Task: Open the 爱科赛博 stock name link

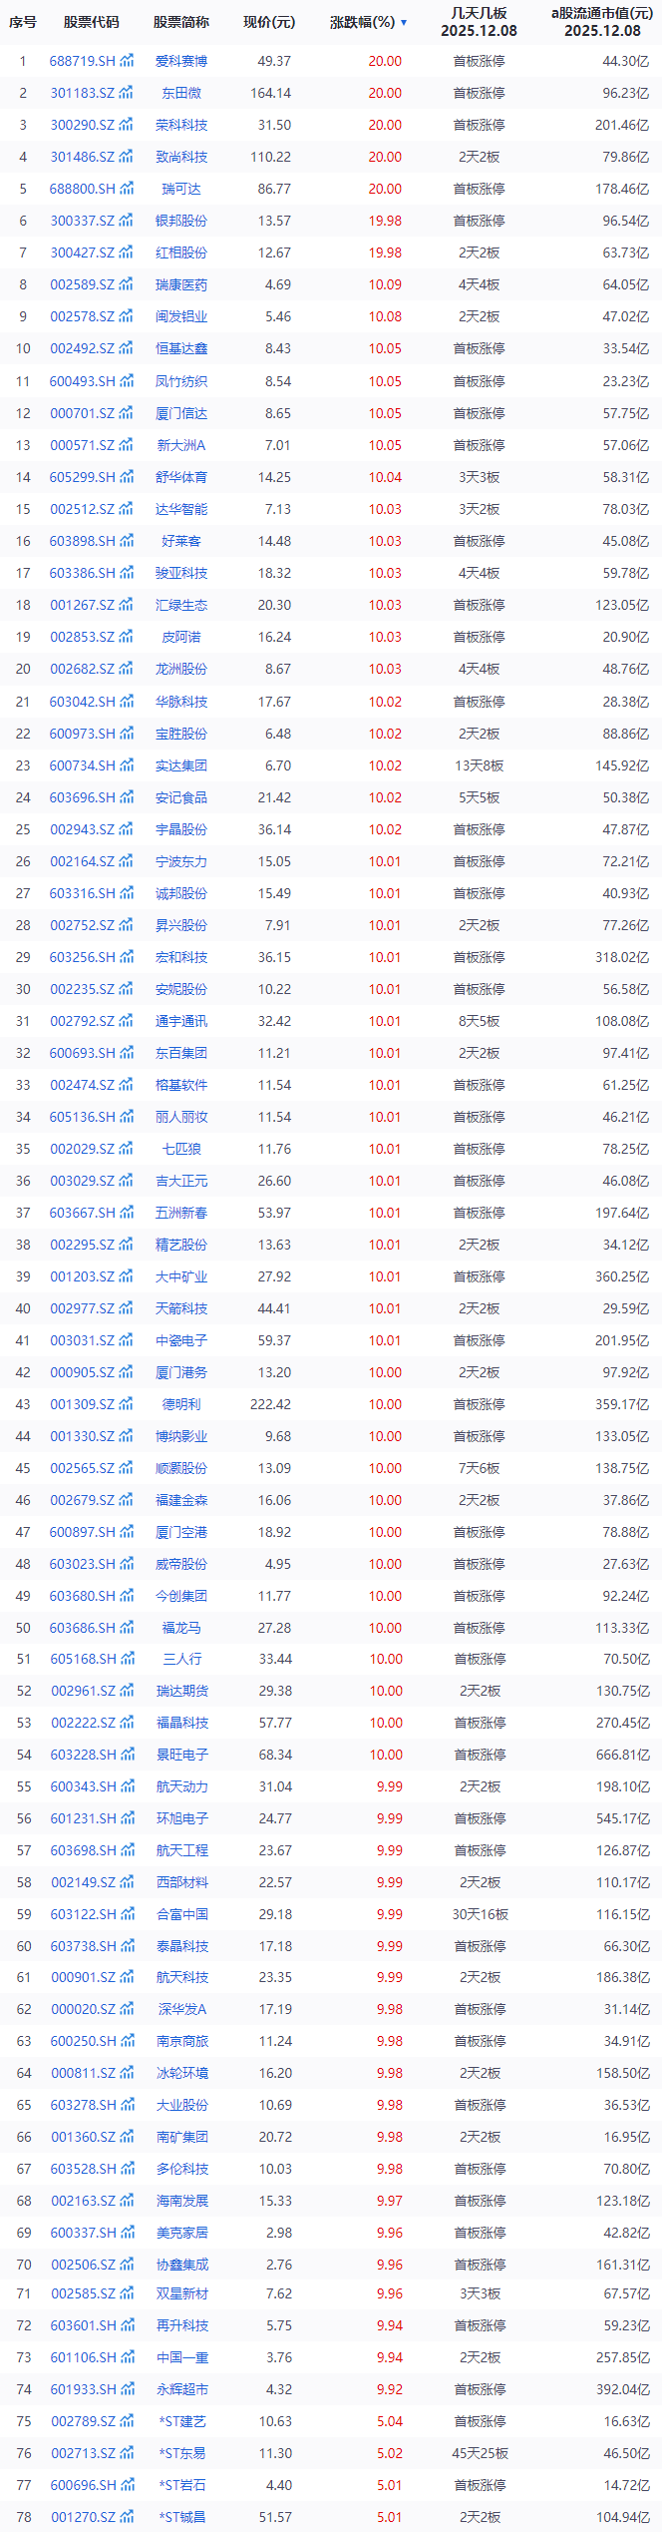Action: click(x=181, y=61)
